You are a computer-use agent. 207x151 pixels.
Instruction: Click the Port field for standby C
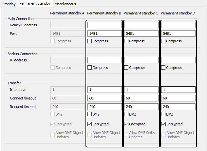tap(141, 33)
